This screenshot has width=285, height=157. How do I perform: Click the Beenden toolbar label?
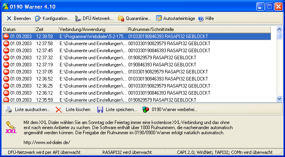(22, 18)
